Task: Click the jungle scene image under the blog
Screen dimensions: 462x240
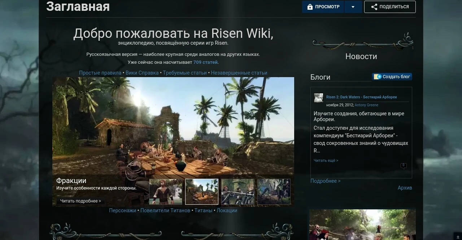Action: (362, 225)
